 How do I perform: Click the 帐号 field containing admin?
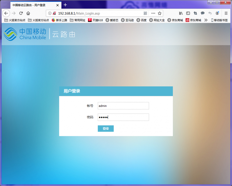[x=123, y=106]
